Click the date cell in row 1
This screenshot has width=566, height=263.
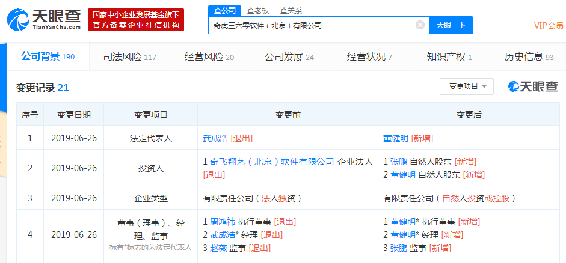[x=73, y=138]
